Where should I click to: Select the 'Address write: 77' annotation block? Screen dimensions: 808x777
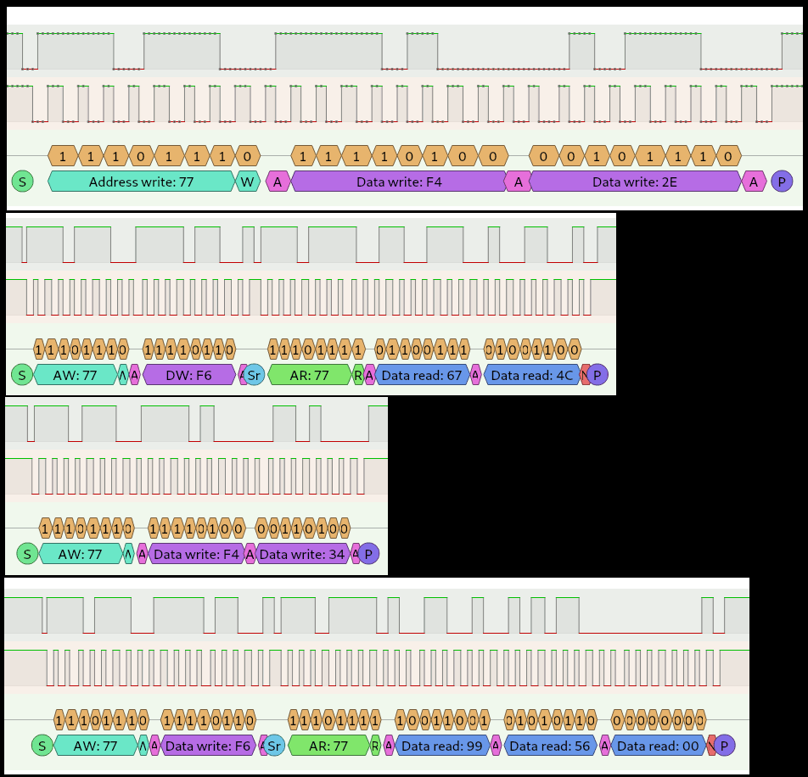(x=141, y=182)
